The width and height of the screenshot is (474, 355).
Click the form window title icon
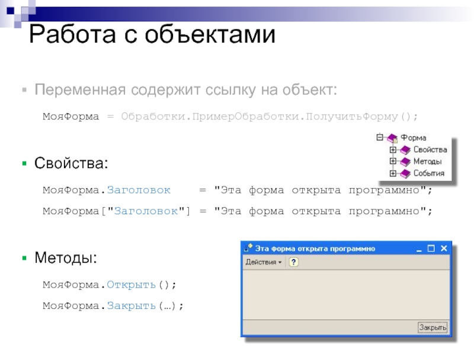pos(248,248)
